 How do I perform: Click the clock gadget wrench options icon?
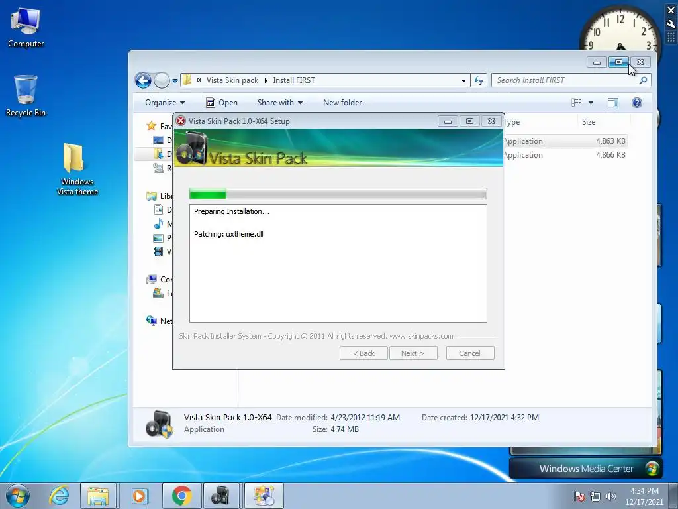(671, 25)
